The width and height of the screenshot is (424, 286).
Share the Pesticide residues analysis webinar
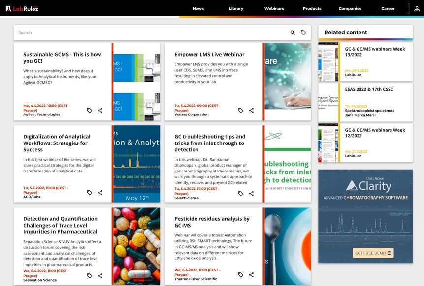[x=252, y=275]
